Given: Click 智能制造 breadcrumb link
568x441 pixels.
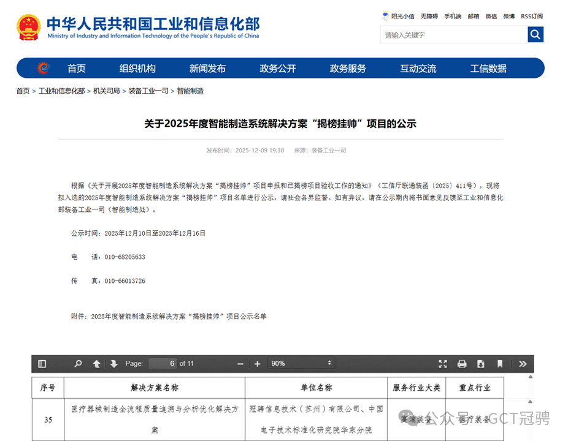Looking at the screenshot, I should [x=190, y=91].
